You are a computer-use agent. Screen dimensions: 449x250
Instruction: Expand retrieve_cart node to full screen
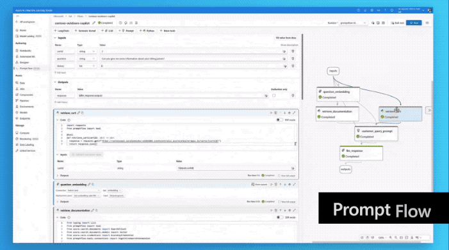(294, 113)
